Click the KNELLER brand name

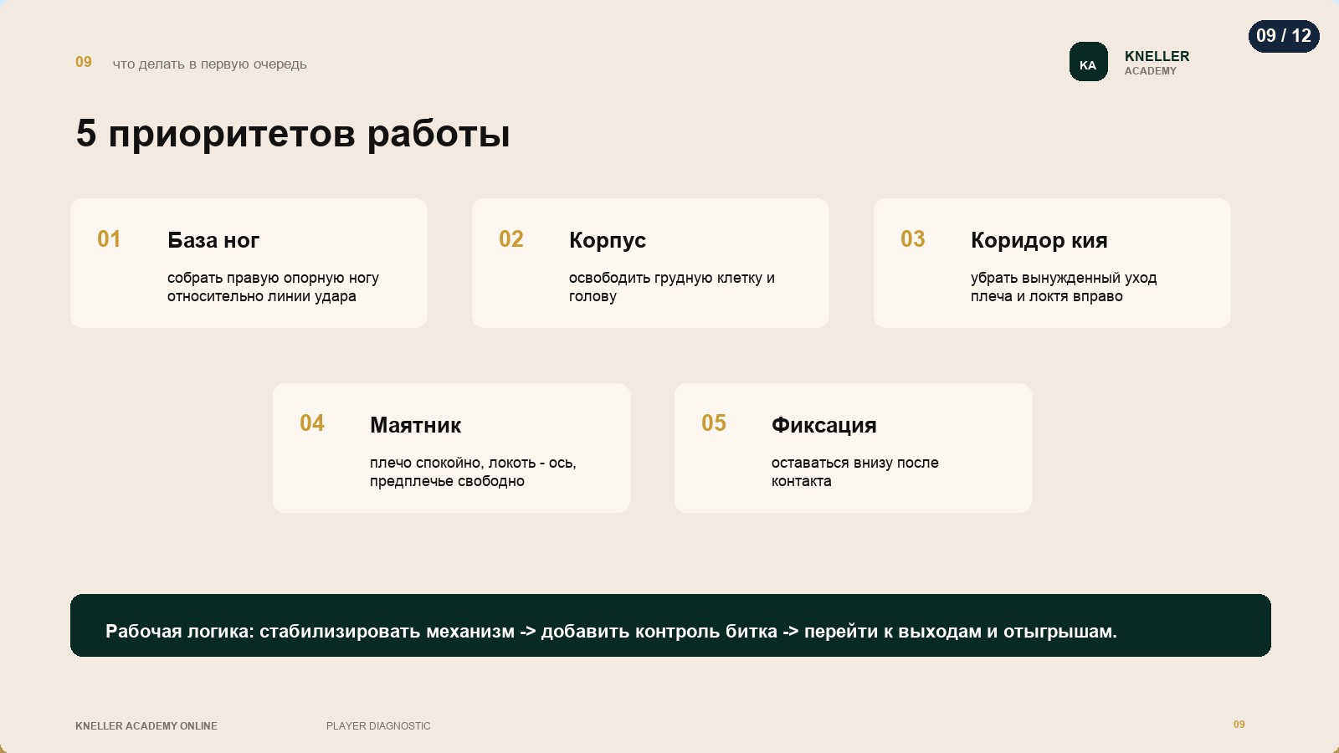(x=1157, y=56)
